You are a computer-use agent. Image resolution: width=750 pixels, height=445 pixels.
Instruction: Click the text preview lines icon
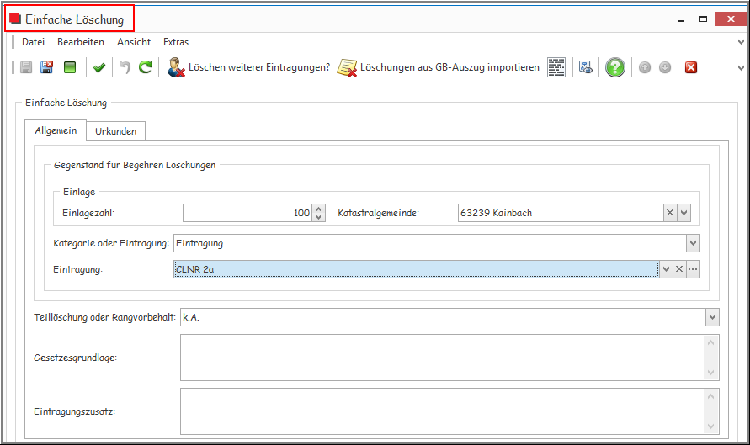[556, 67]
